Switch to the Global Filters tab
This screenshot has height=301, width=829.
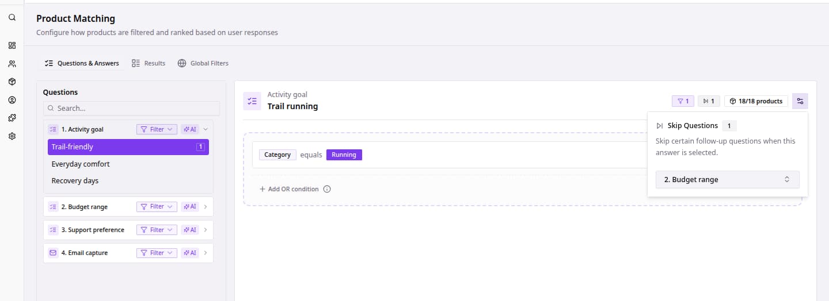(203, 63)
